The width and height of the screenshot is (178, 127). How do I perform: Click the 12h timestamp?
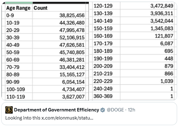pos(131,110)
